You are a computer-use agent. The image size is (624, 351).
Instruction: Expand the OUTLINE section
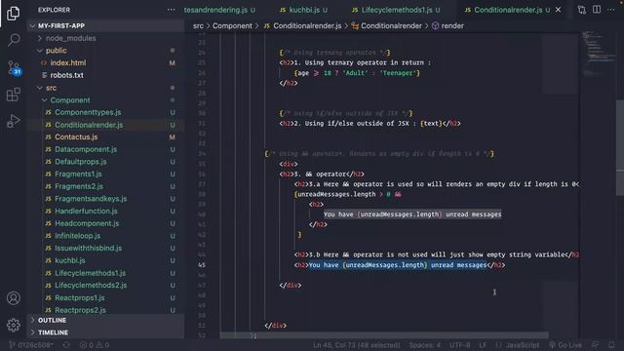tap(106, 320)
